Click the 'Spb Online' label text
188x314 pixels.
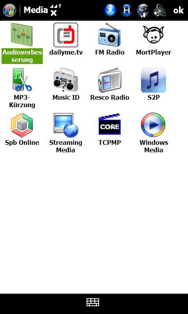pyautogui.click(x=22, y=142)
